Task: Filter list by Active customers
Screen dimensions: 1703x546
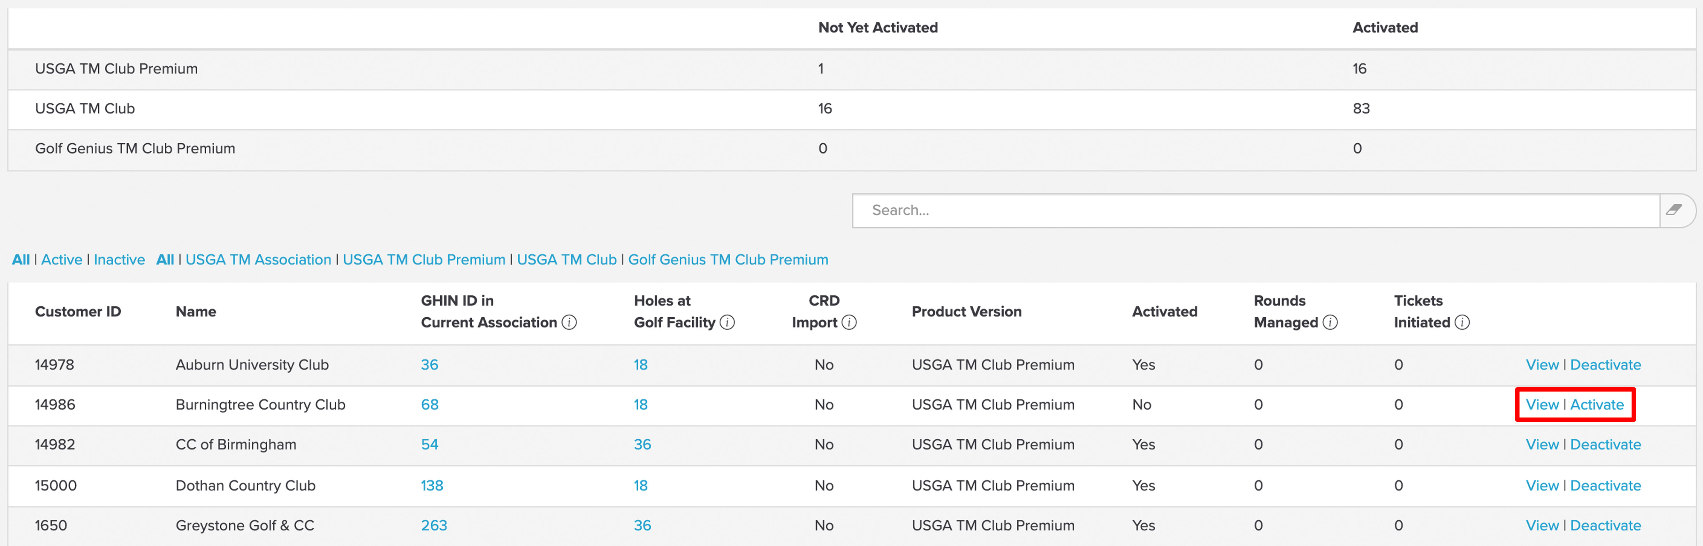Action: click(x=62, y=260)
